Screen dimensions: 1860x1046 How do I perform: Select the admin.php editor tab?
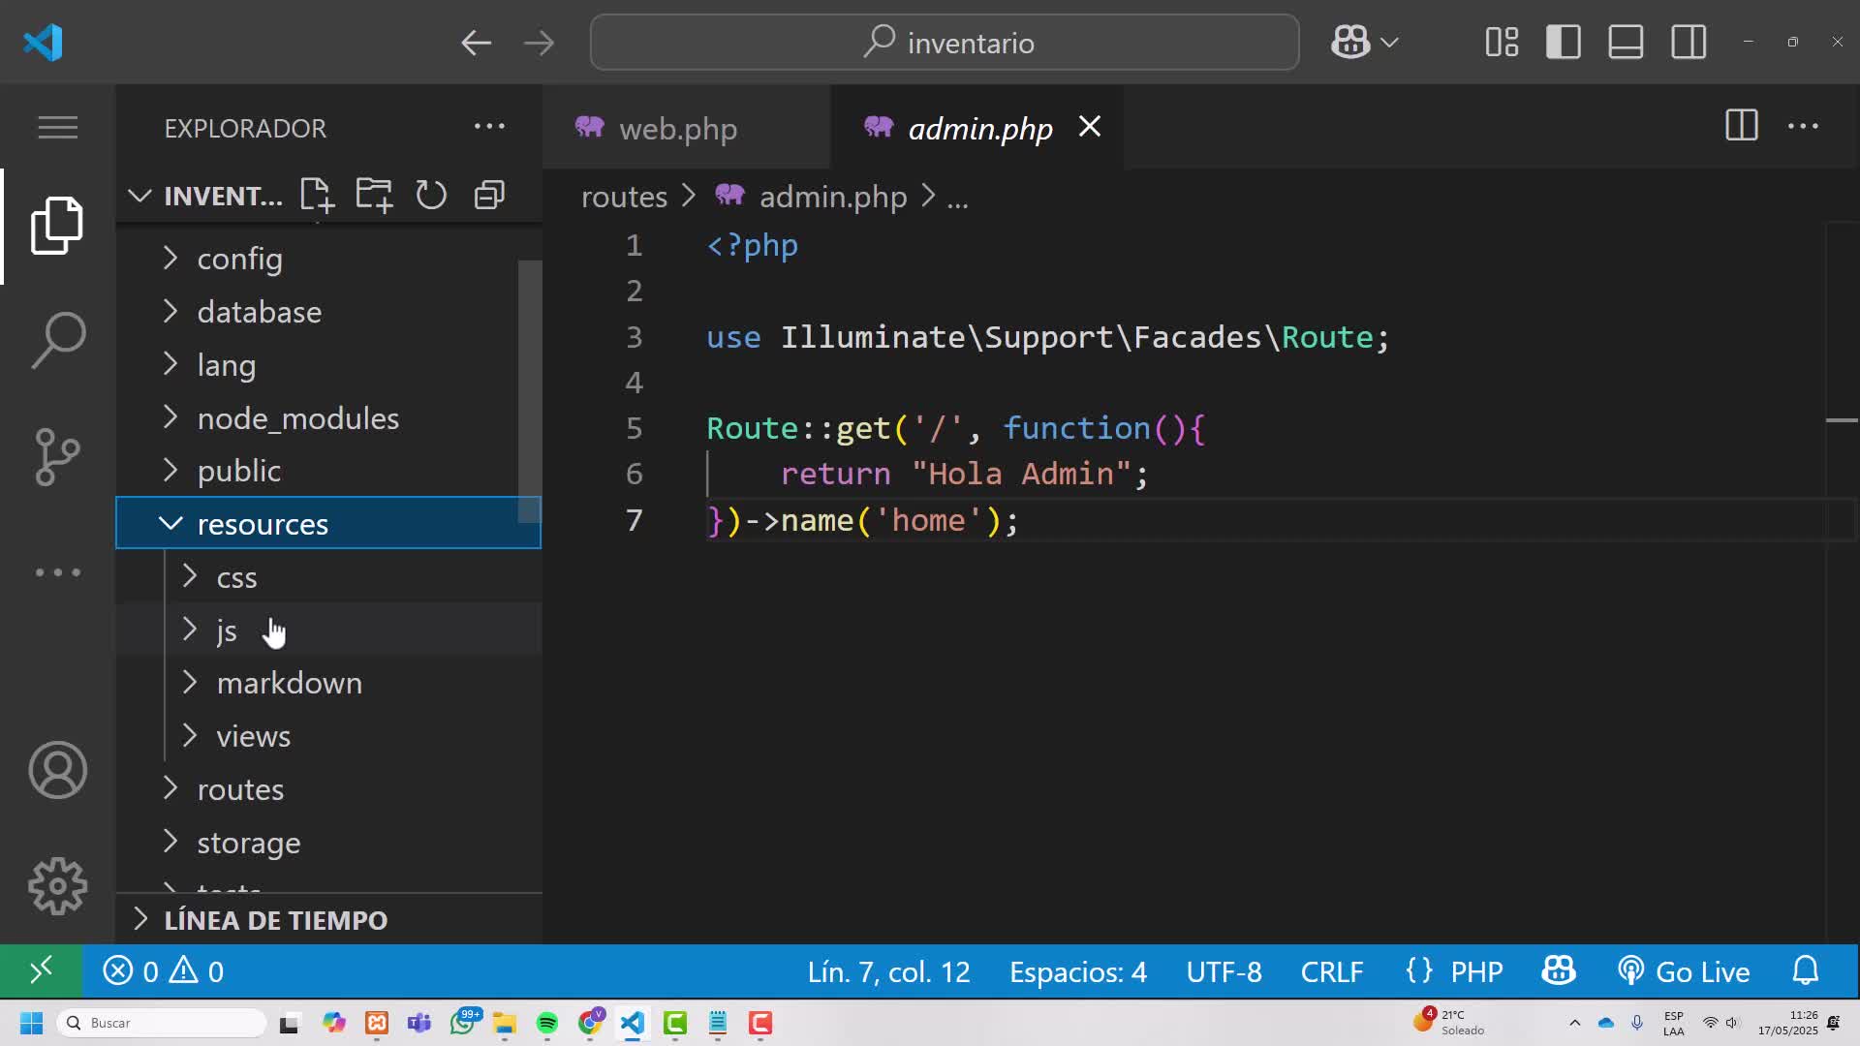pyautogui.click(x=979, y=128)
